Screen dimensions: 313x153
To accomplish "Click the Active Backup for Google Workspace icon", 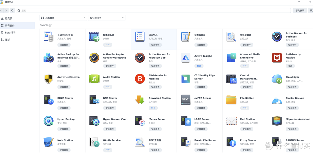I will [94, 58].
